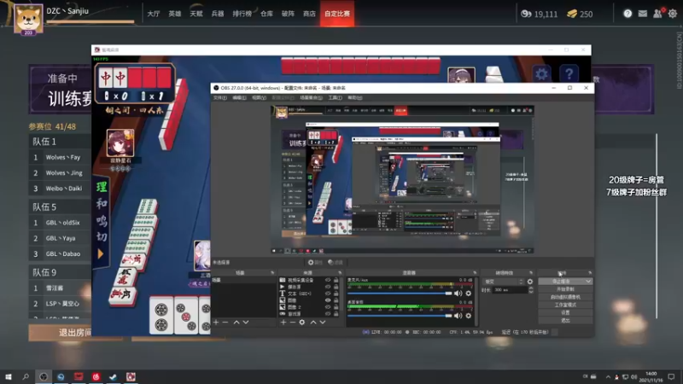
Task: Open the 工具(T) menu in OBS
Action: coord(335,97)
